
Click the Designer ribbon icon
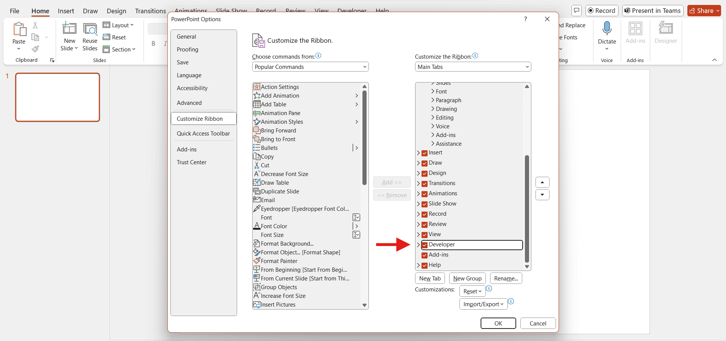[x=666, y=28]
